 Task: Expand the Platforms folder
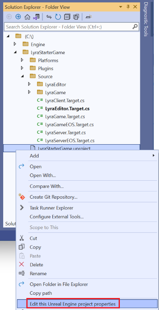point(22,60)
